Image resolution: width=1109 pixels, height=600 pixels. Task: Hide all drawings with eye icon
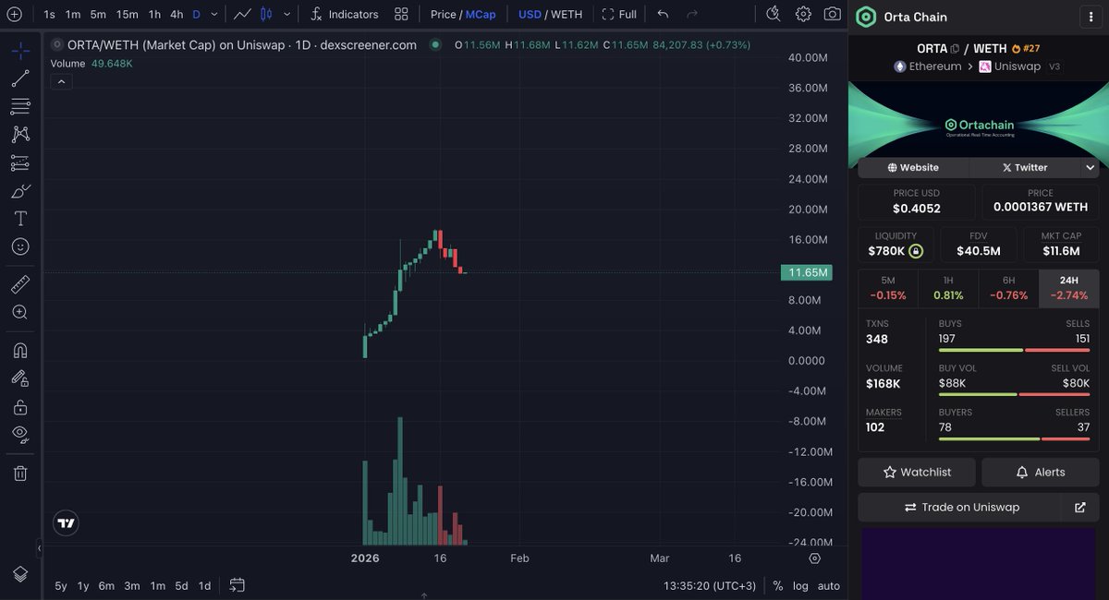click(x=20, y=434)
